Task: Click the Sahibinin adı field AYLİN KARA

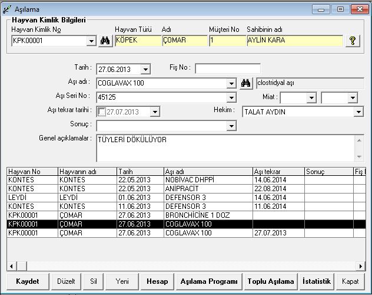Action: click(295, 41)
